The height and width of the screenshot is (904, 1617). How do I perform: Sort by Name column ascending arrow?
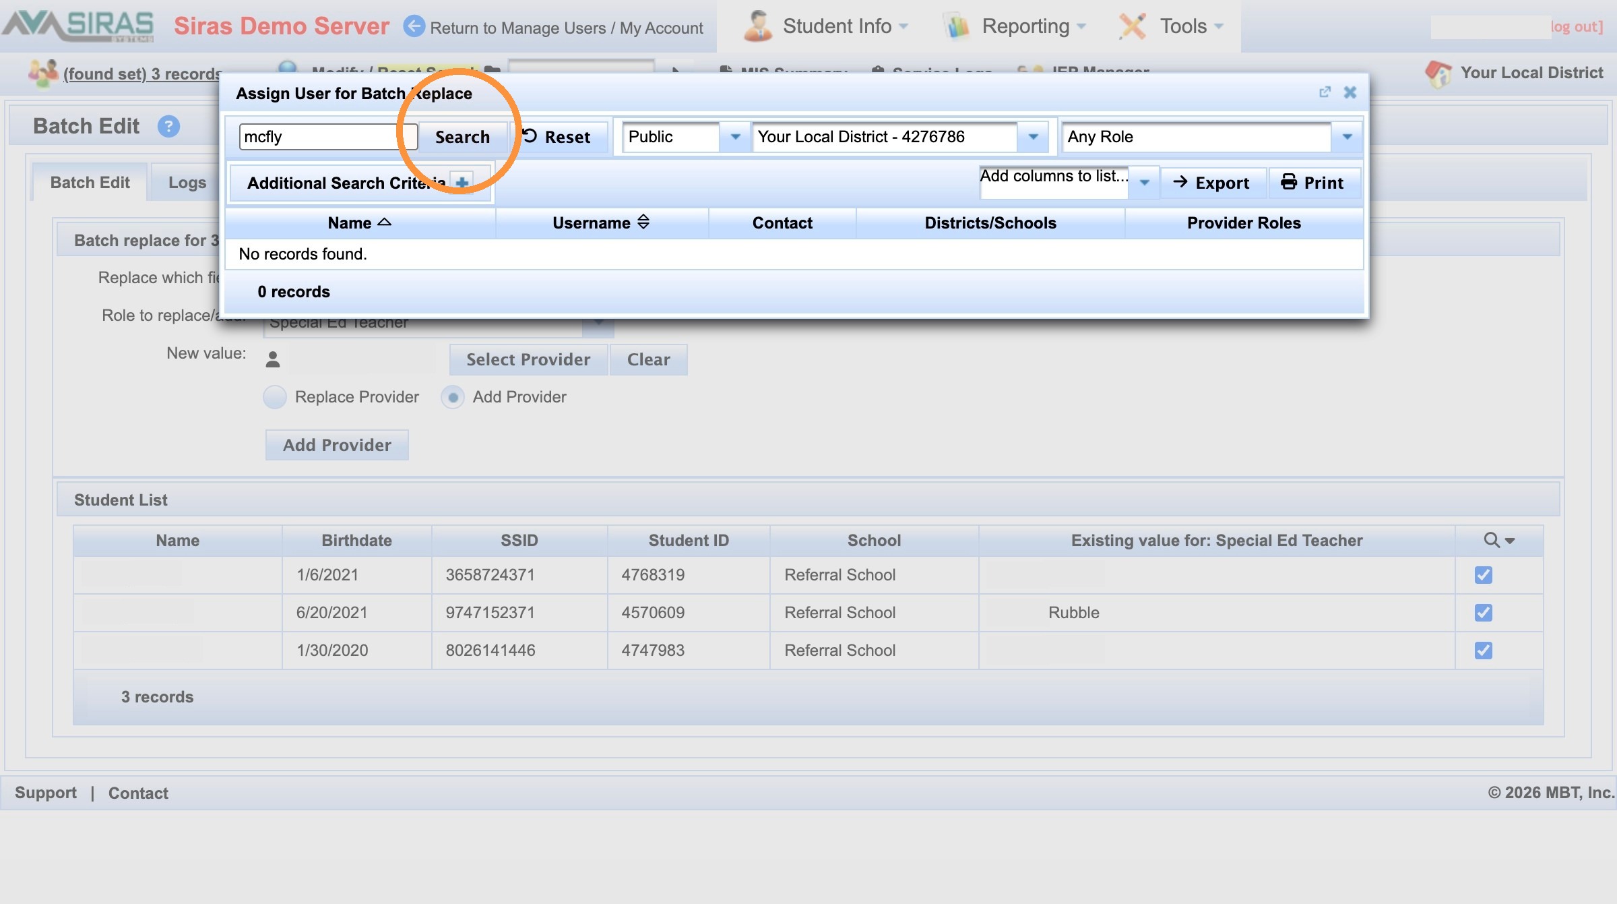pos(385,222)
